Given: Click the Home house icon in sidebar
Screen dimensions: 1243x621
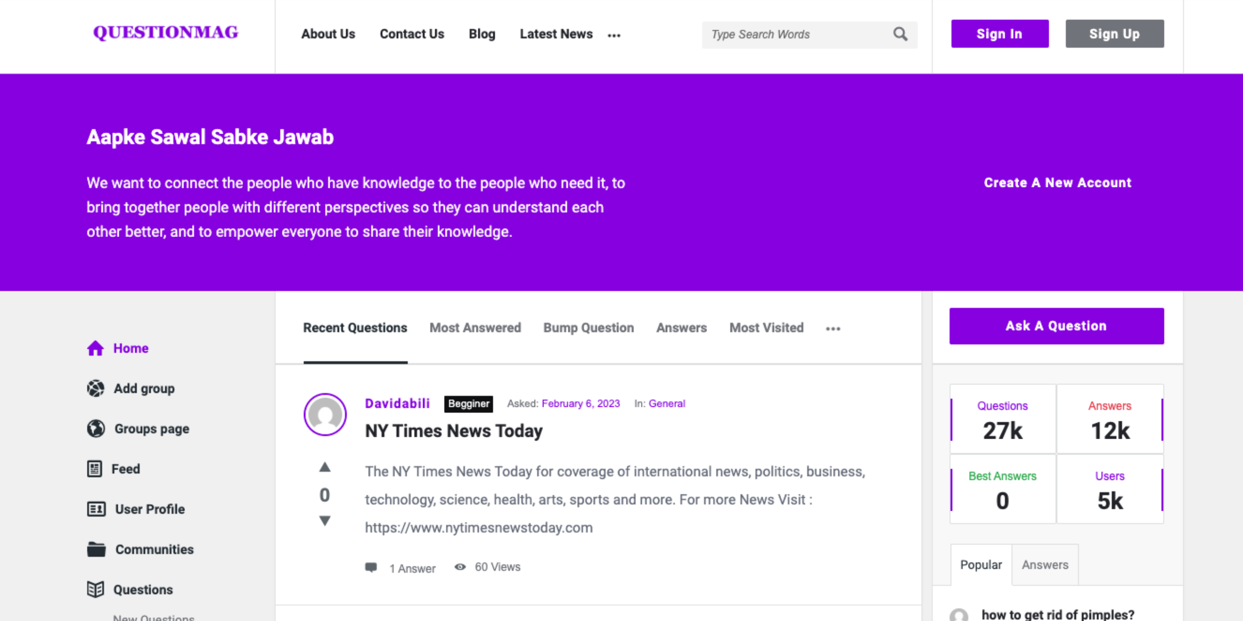Looking at the screenshot, I should 95,348.
